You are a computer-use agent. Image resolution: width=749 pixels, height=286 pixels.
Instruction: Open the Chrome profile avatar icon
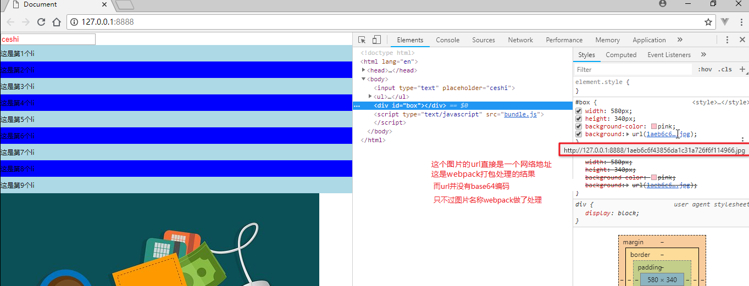click(663, 3)
